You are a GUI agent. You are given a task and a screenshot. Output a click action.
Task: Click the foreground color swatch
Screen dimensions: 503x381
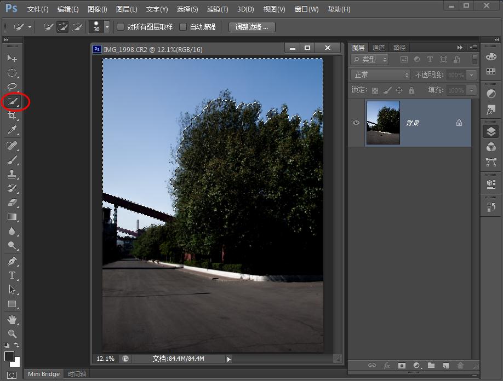click(x=9, y=356)
